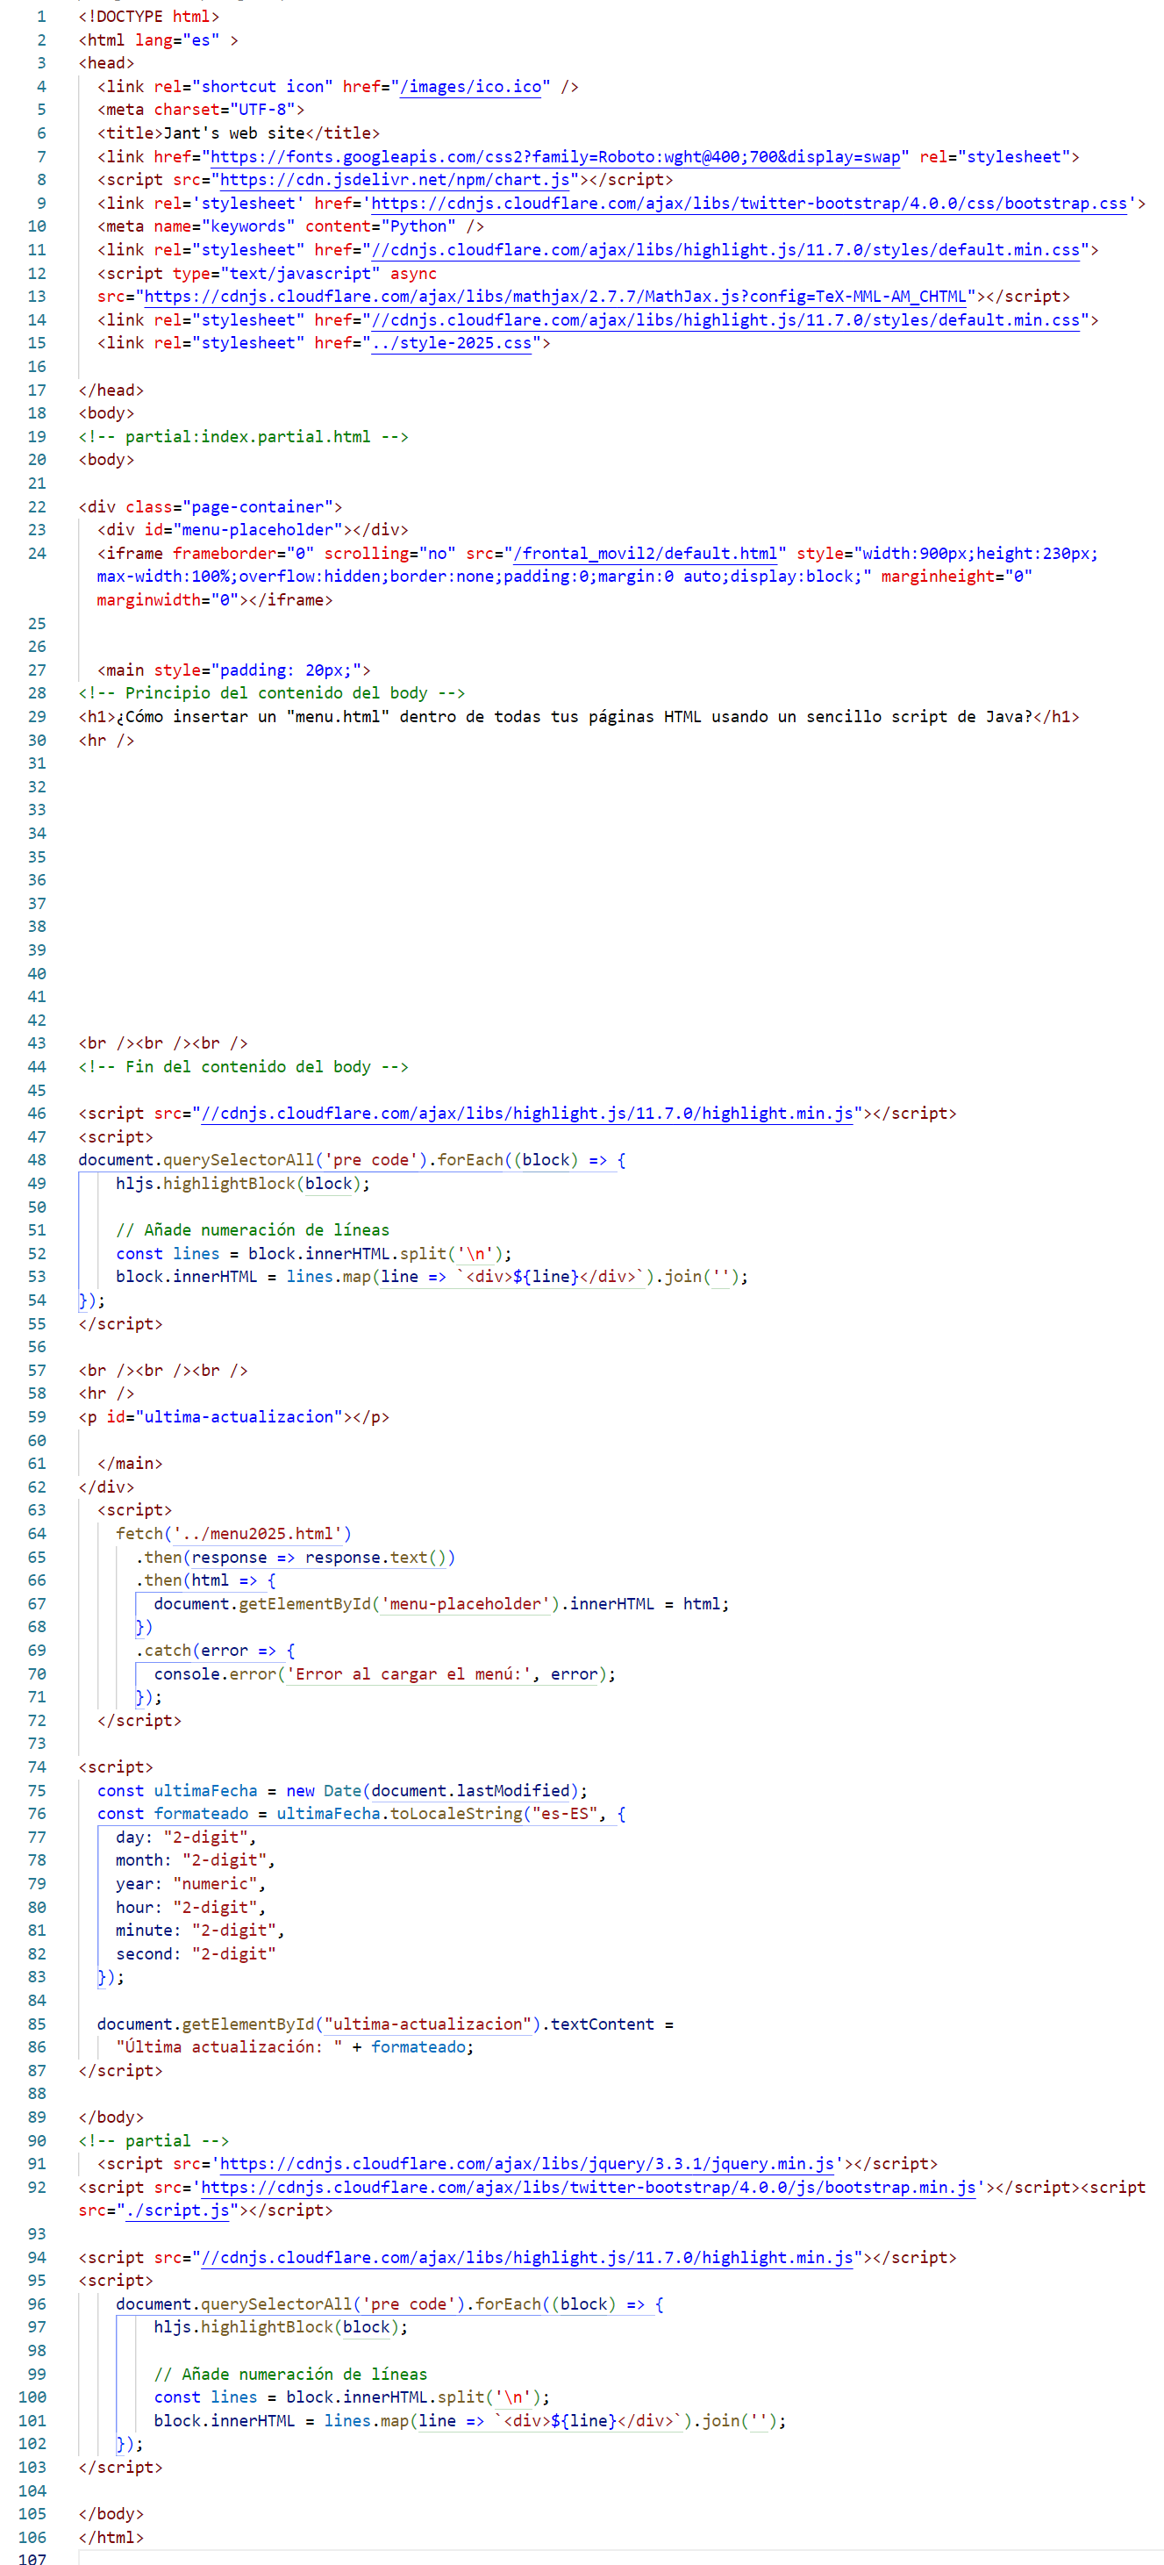
Task: Select line number 1 in the gutter
Action: (41, 17)
